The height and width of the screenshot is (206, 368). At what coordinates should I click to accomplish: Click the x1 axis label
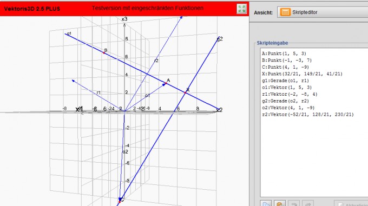80,109
